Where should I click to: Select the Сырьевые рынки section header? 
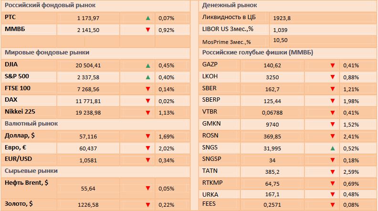tap(38, 170)
